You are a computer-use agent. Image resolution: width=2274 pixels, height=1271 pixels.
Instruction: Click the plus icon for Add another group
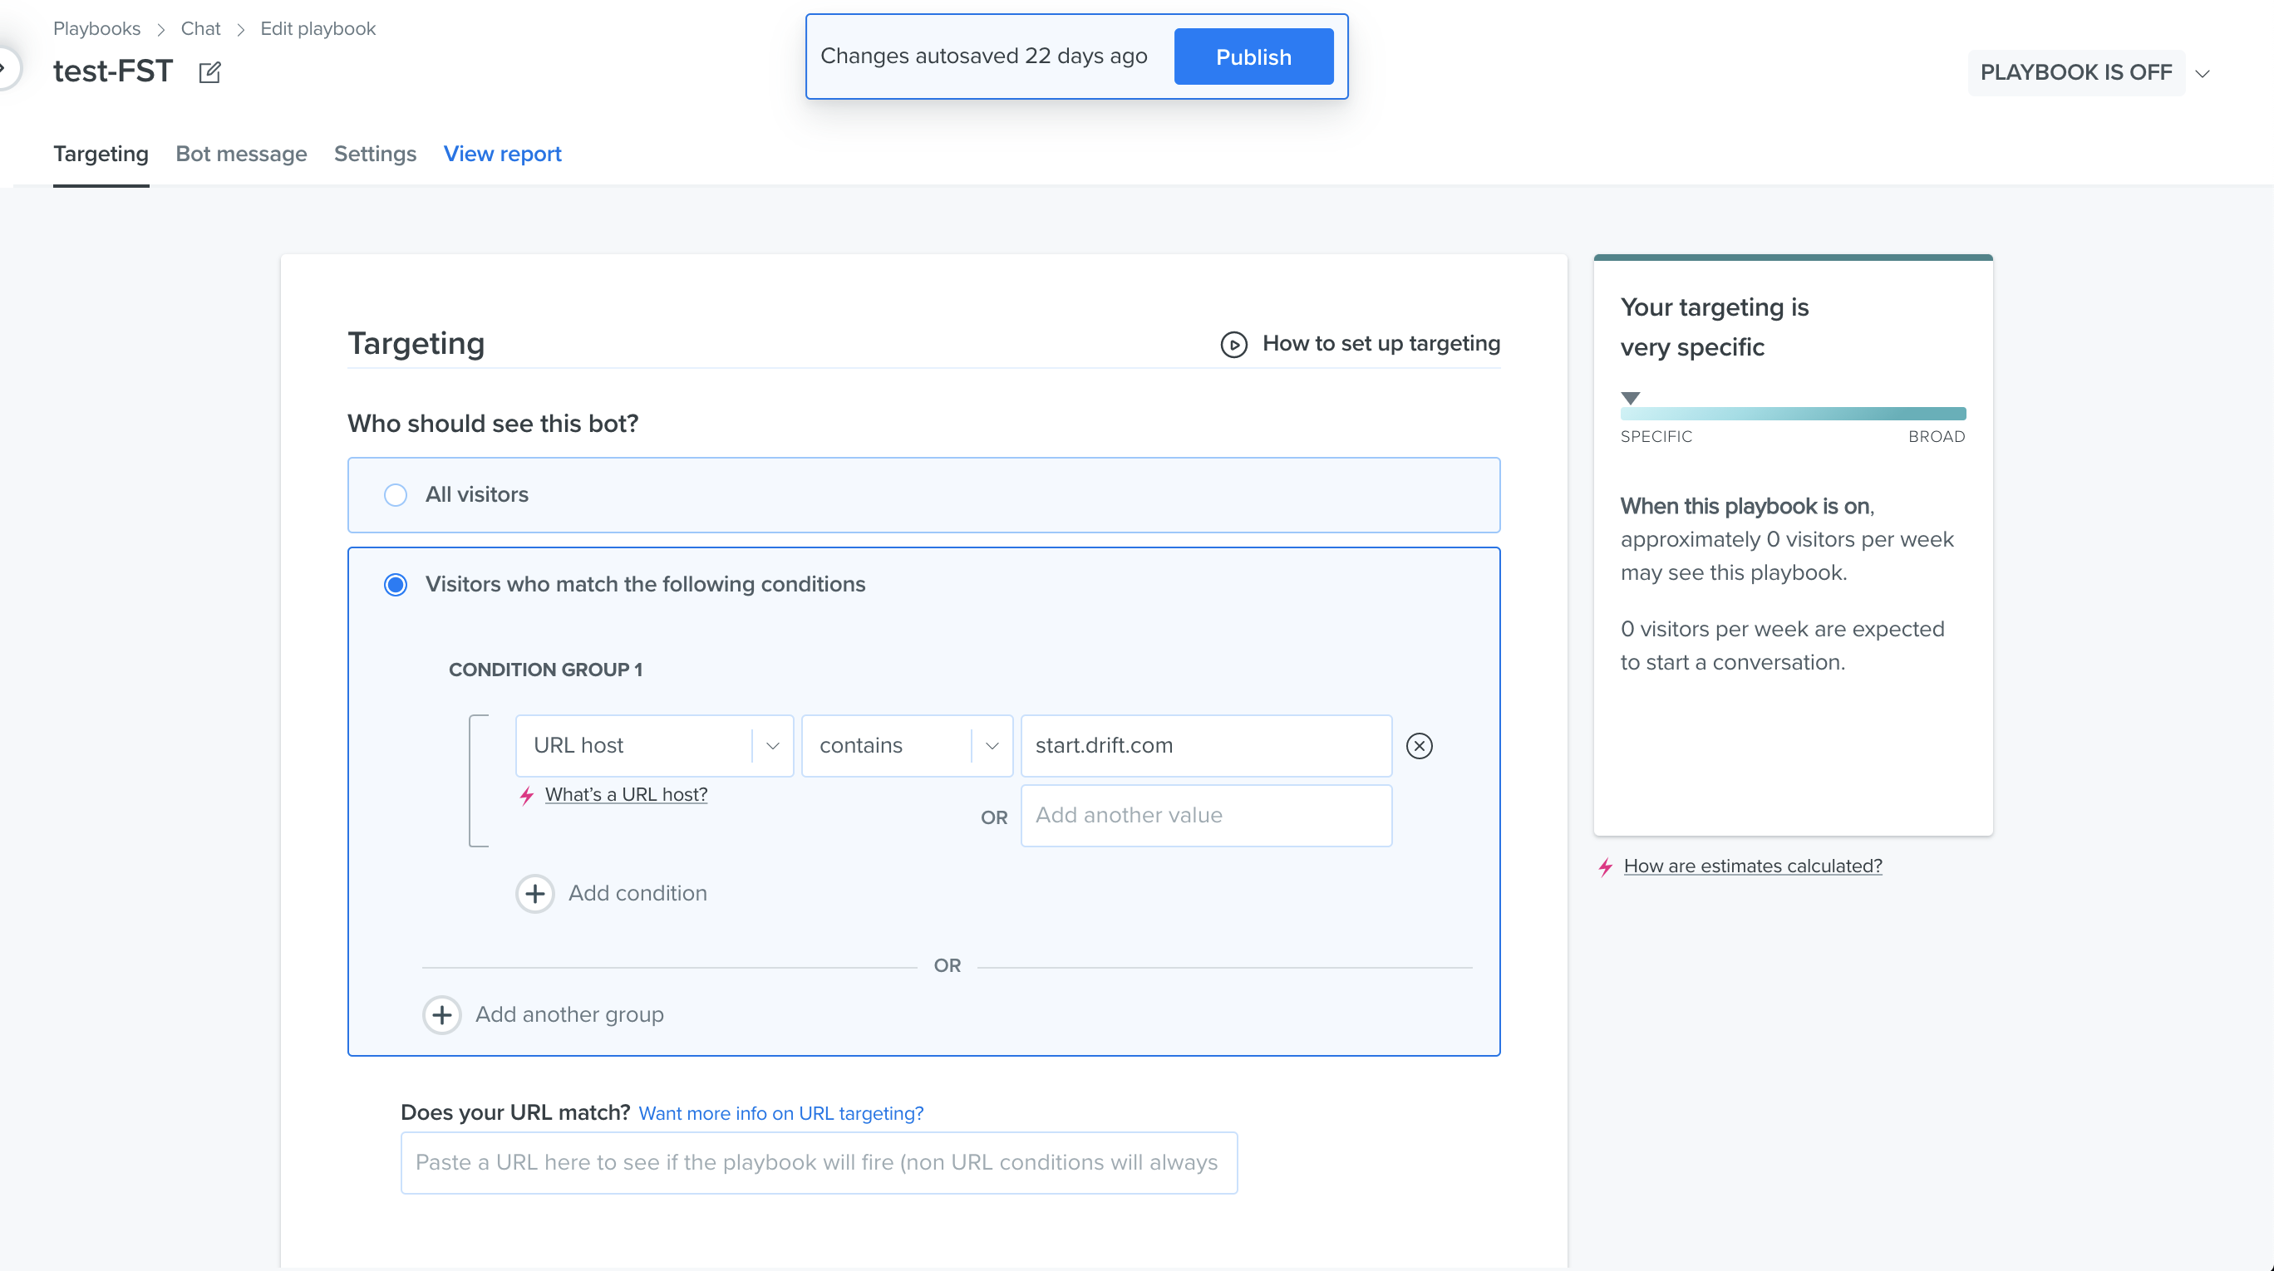(x=441, y=1015)
